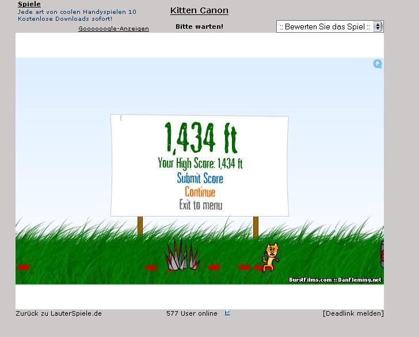Click the Spiele heading link

(29, 4)
